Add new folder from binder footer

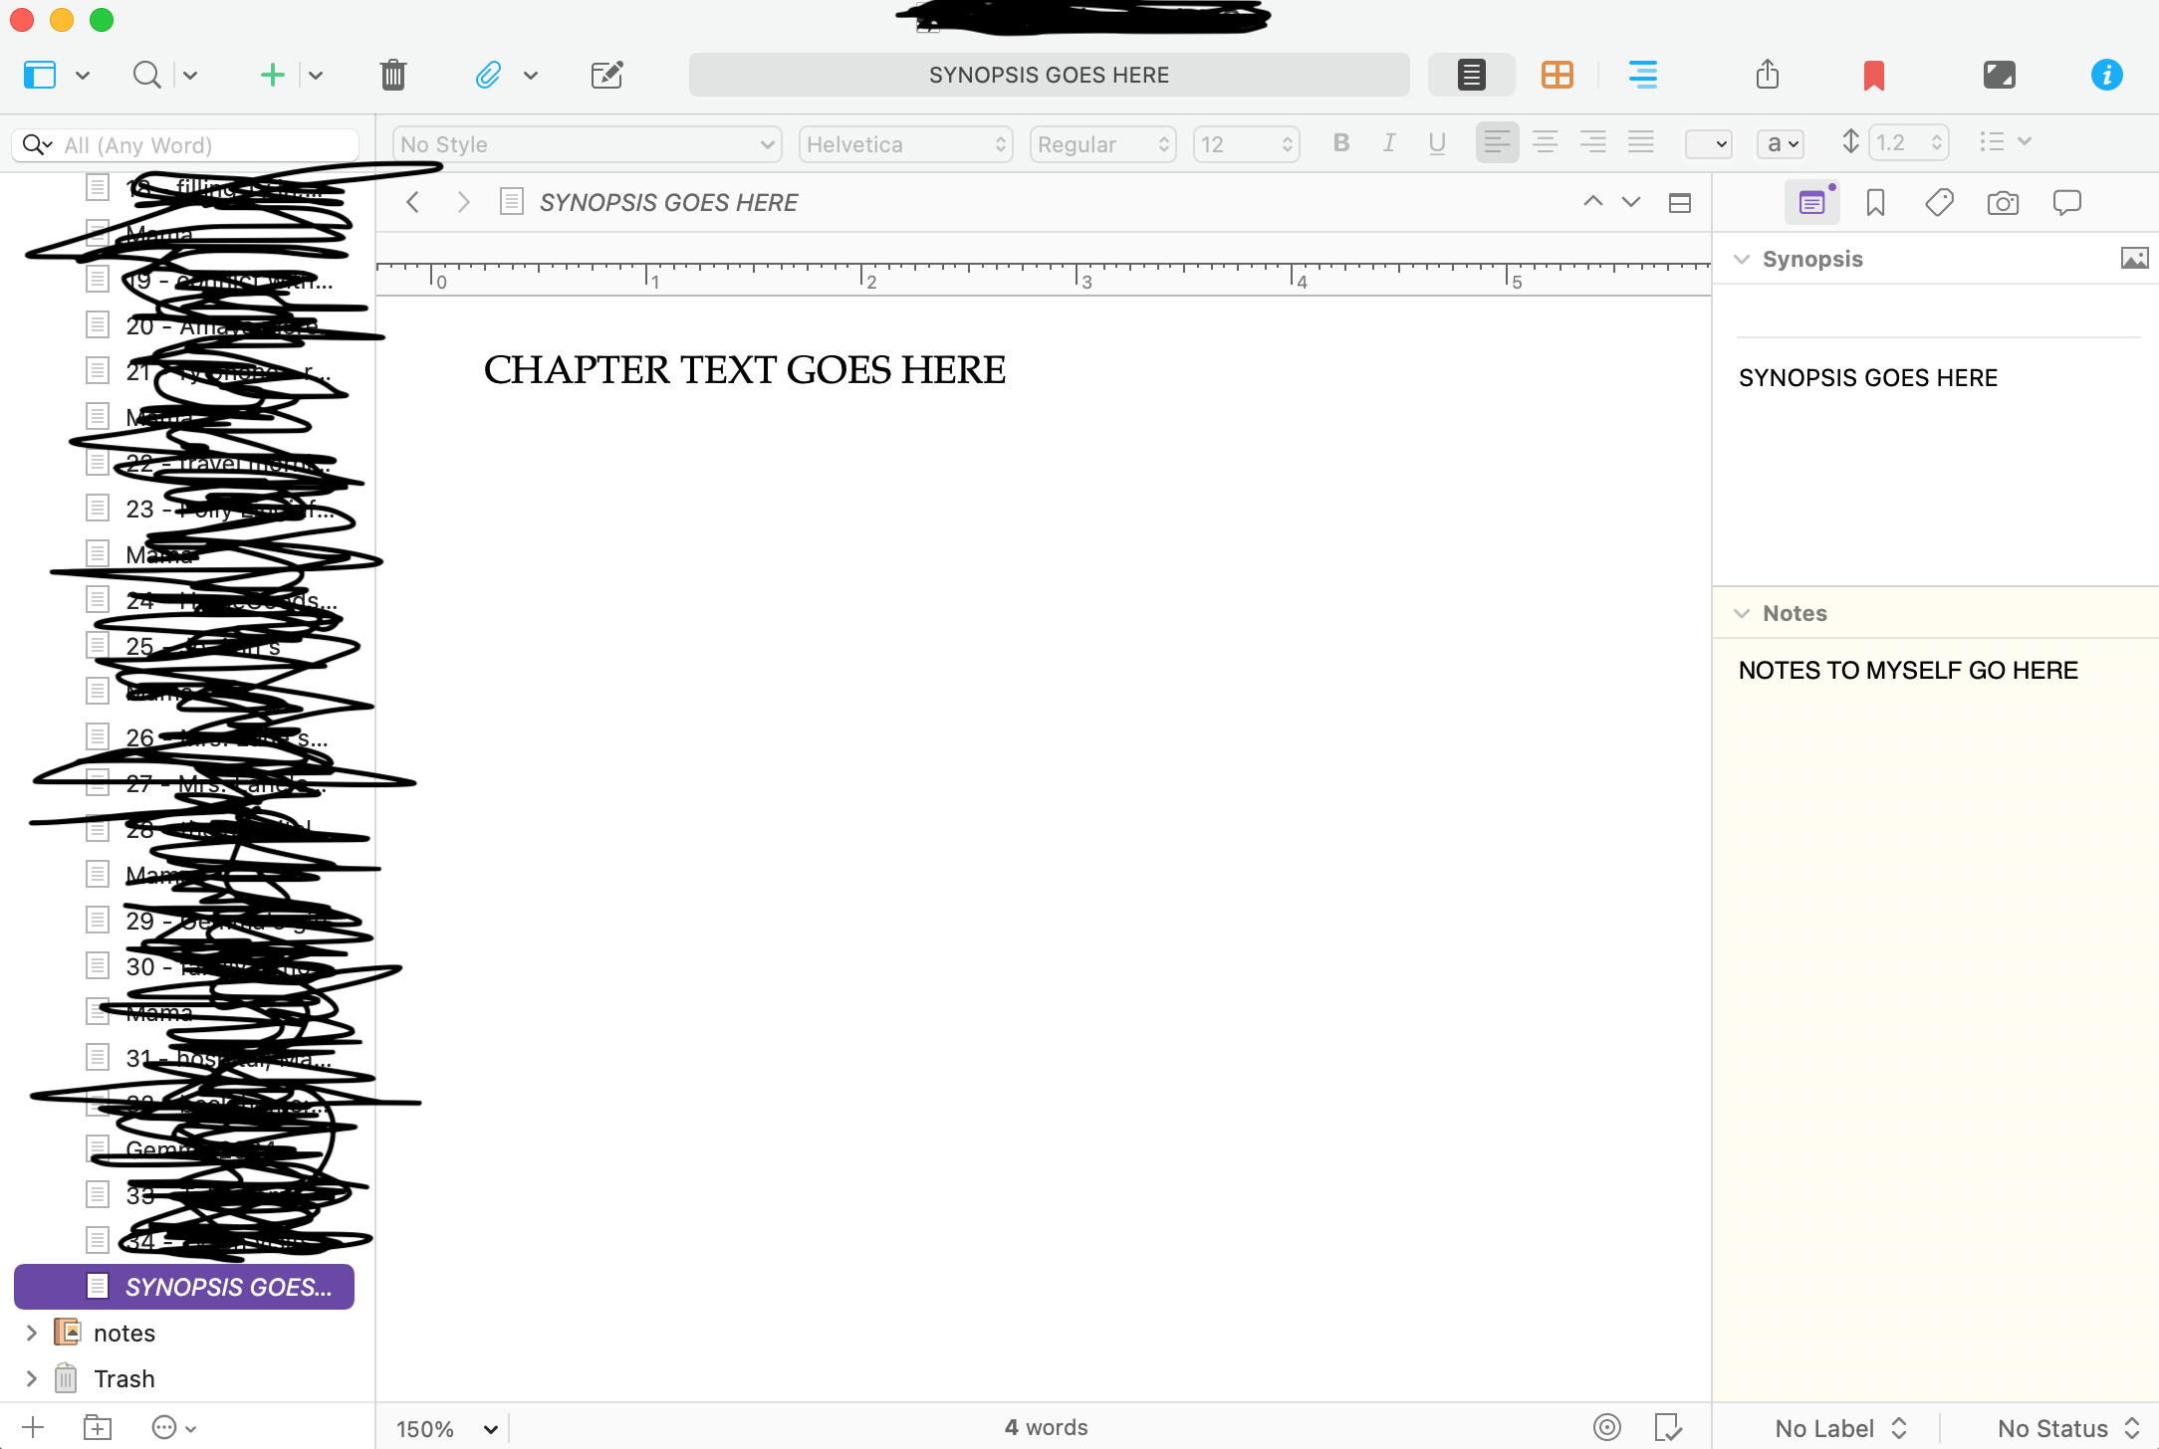(x=97, y=1427)
